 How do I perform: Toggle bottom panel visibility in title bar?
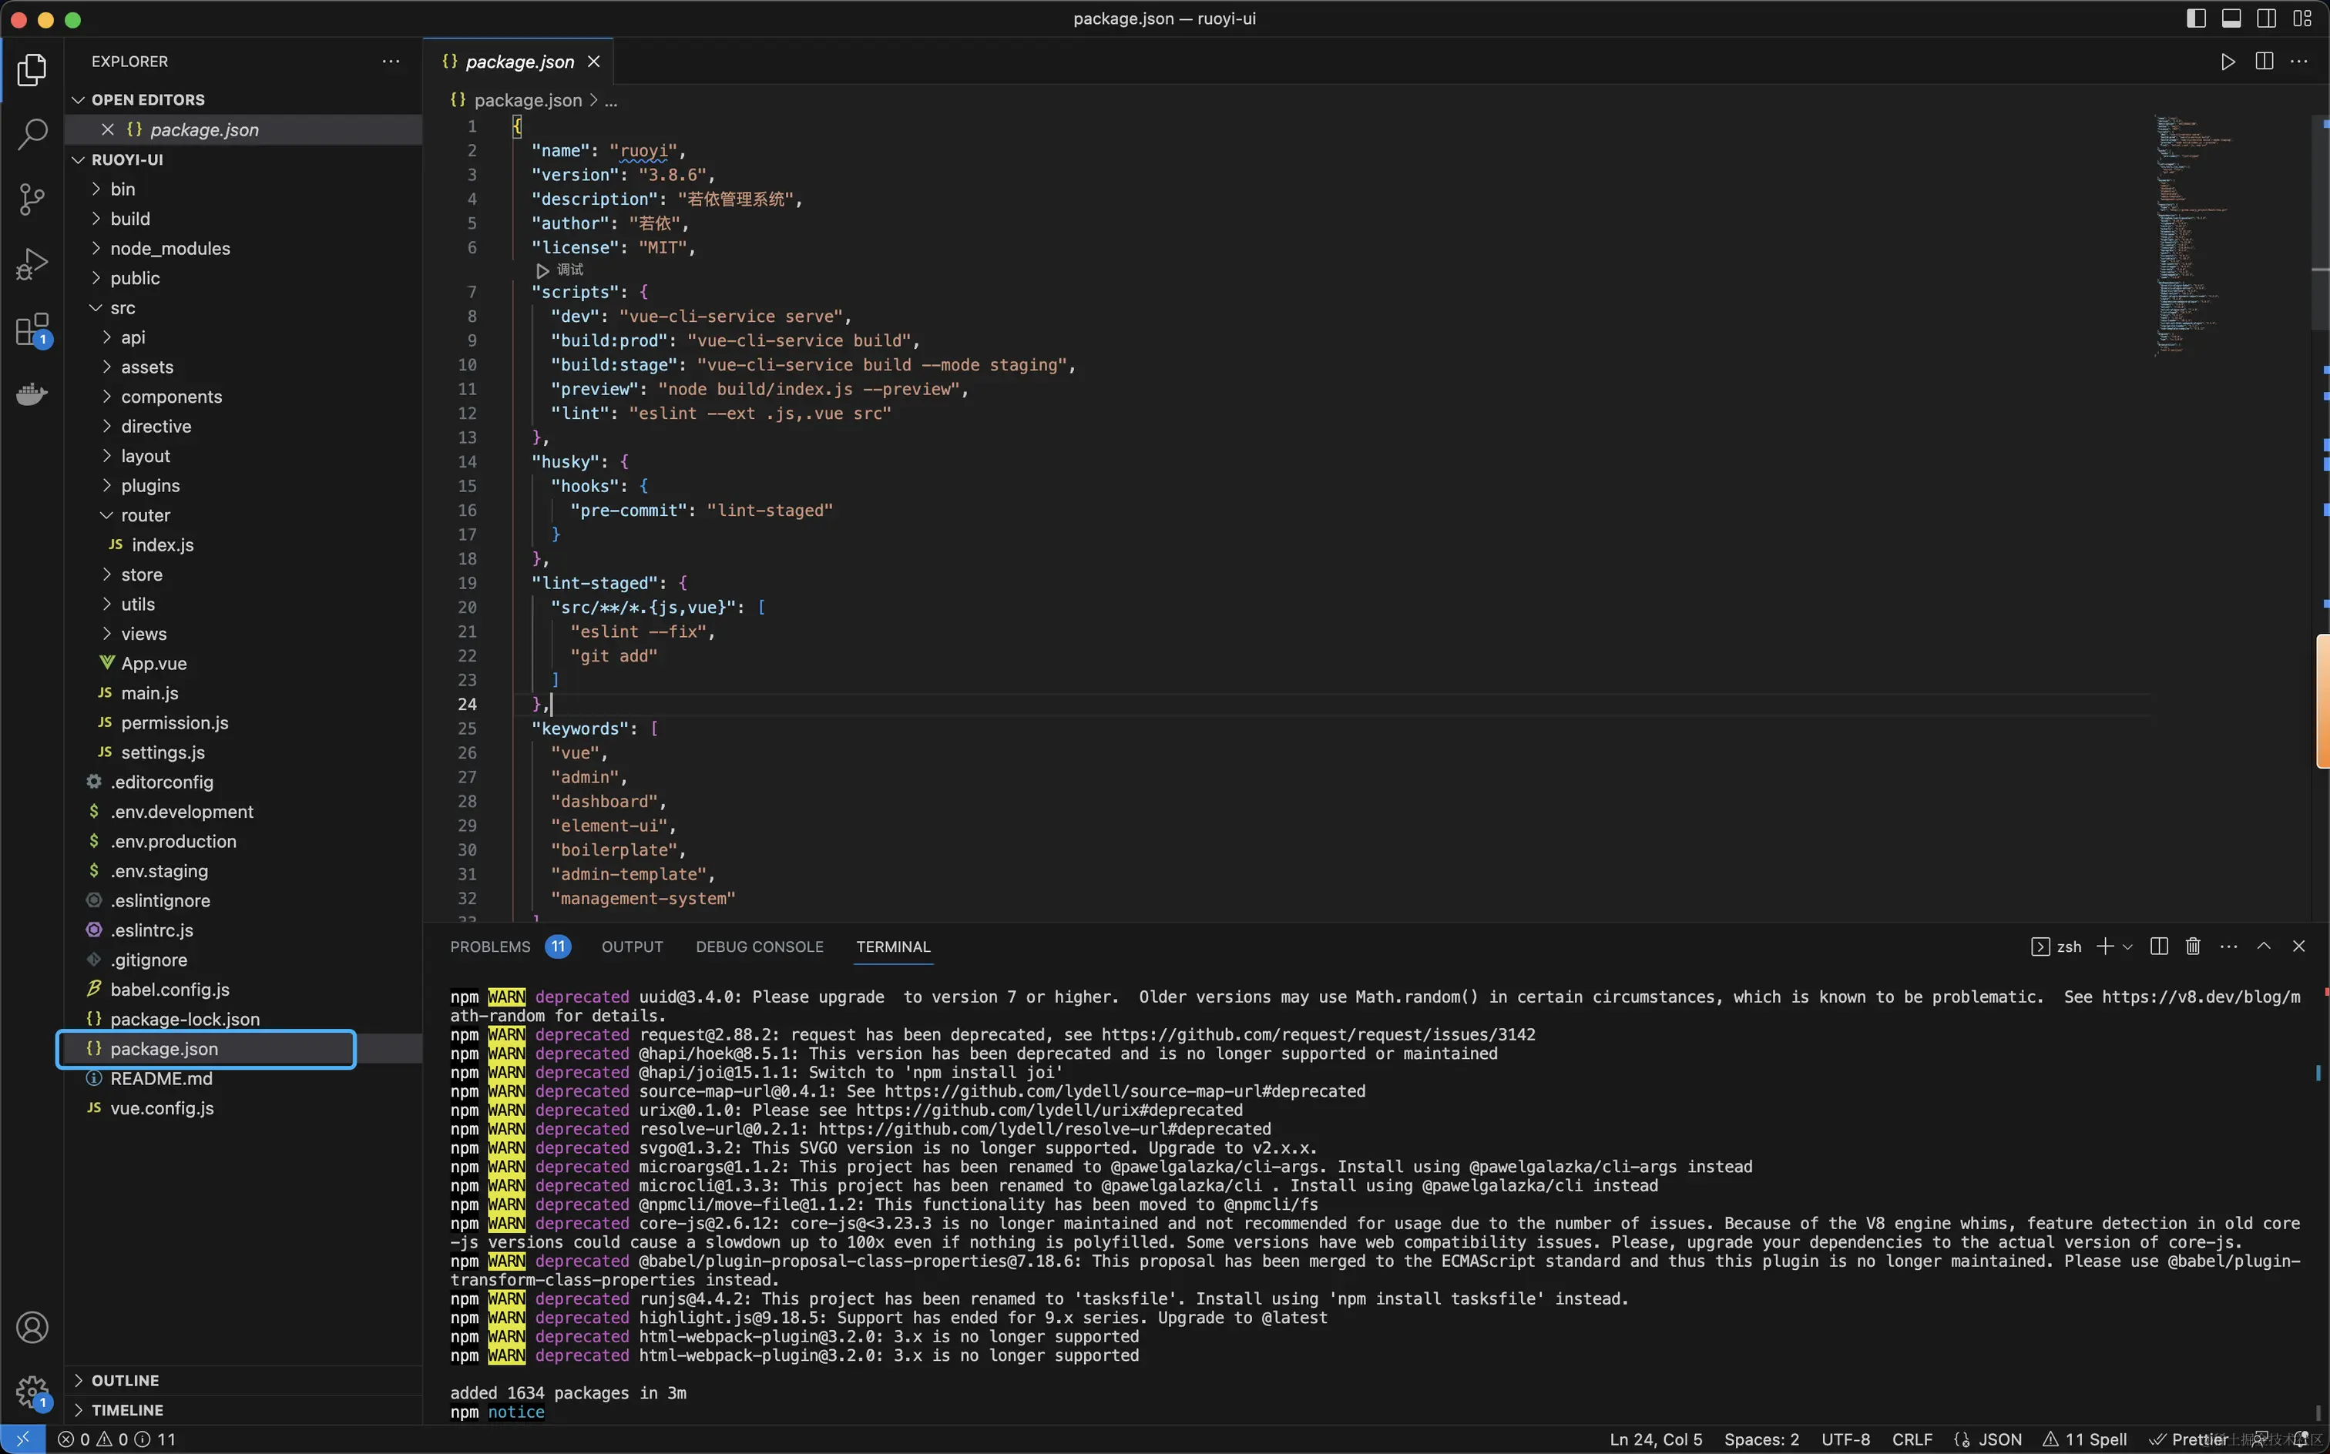(x=2232, y=18)
